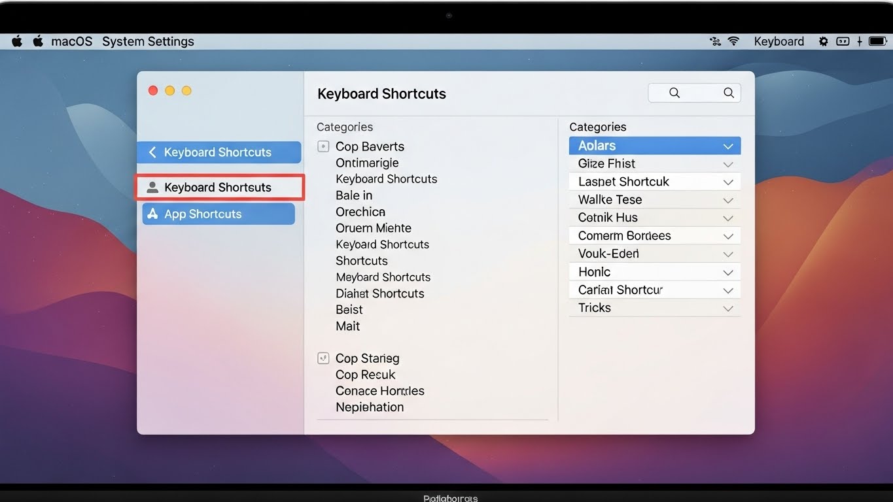Toggle the checkbox next to Cop Stariseg
Image resolution: width=893 pixels, height=502 pixels.
(323, 358)
